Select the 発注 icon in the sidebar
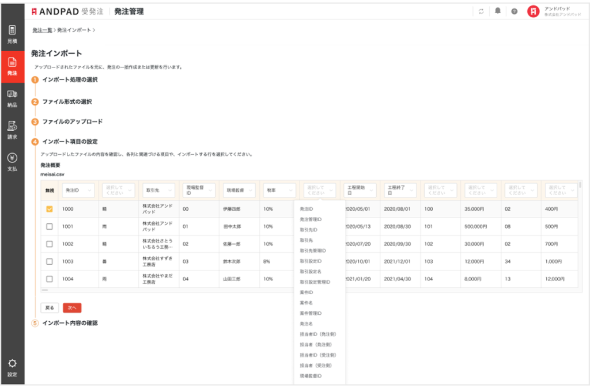The height and width of the screenshot is (388, 590). (12, 65)
